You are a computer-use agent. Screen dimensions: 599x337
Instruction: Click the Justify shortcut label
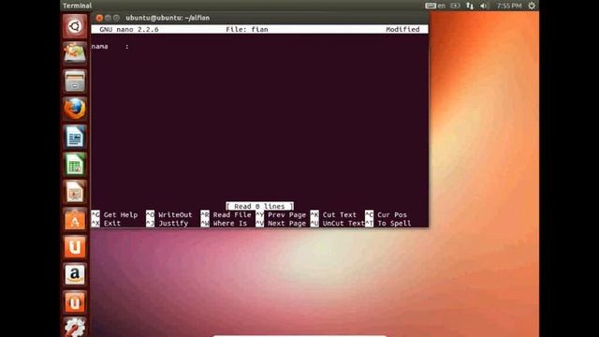tap(173, 223)
